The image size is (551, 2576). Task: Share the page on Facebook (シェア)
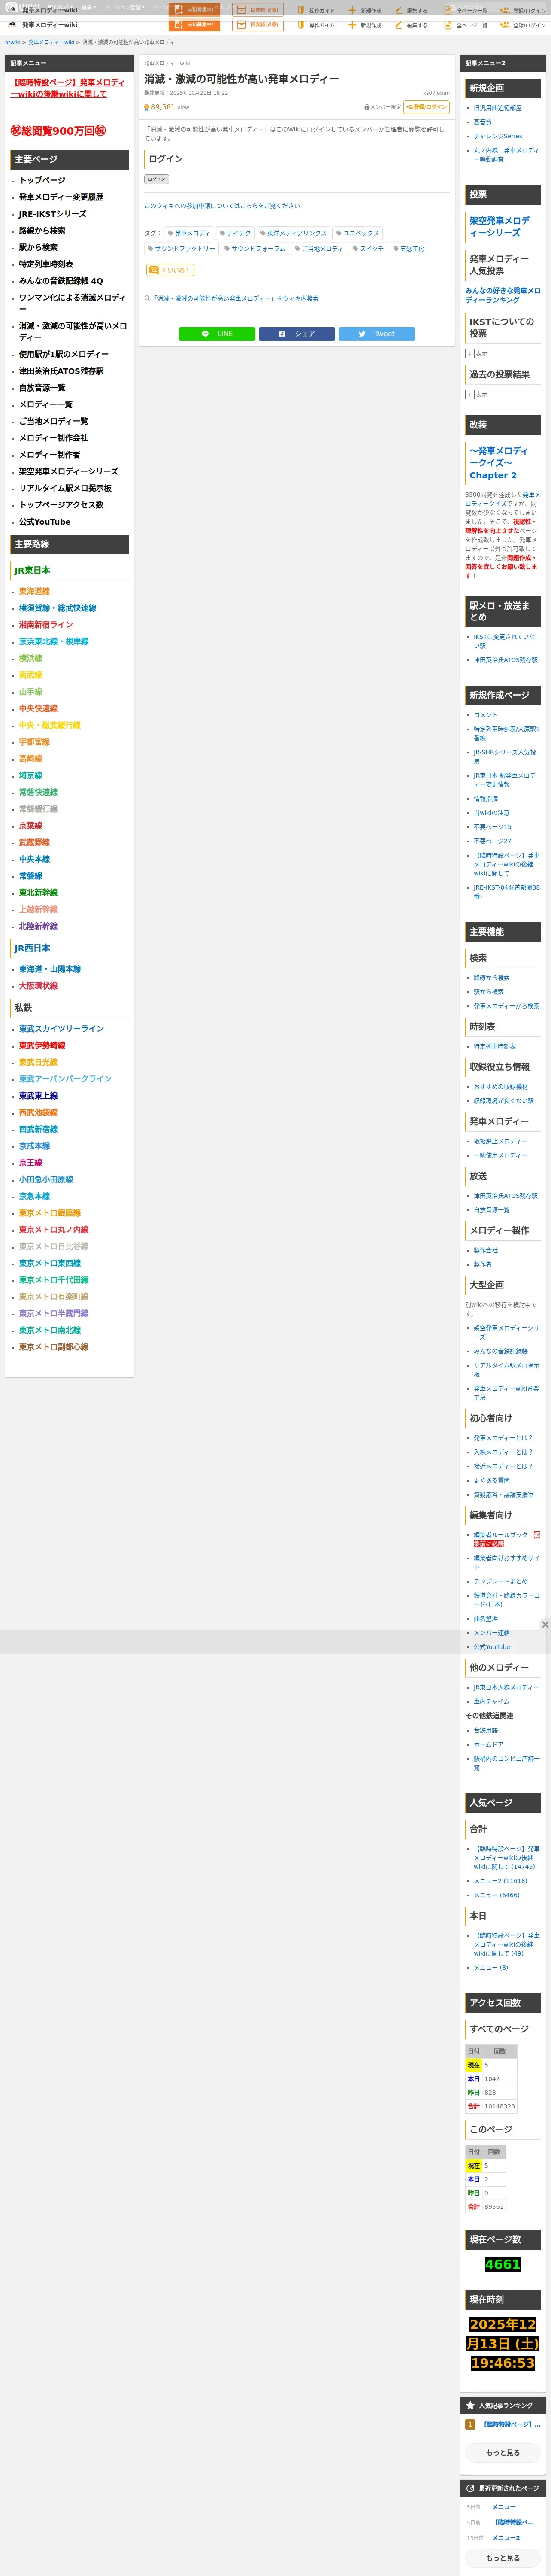[297, 334]
